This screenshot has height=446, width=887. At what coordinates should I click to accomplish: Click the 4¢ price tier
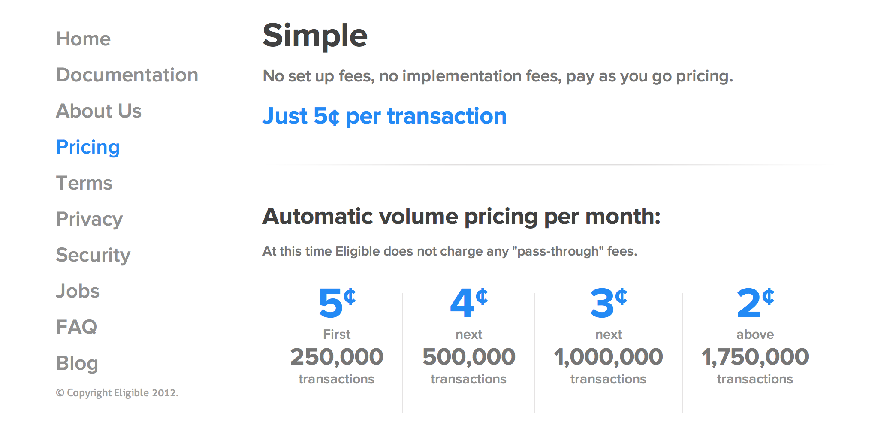point(469,303)
